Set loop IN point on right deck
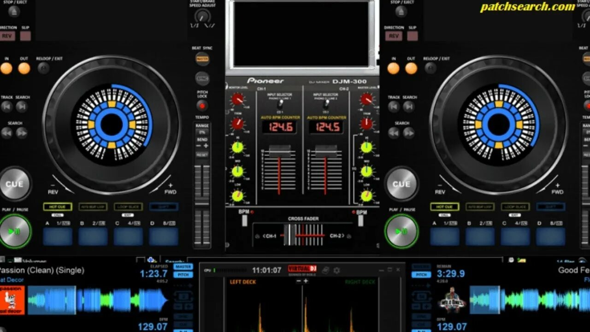The image size is (590, 332). [393, 68]
